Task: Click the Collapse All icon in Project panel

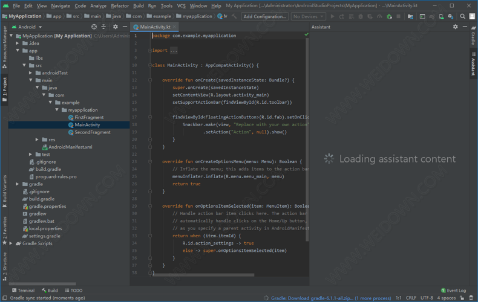Action: pos(103,27)
